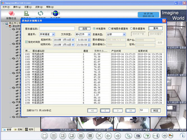The height and width of the screenshot is (140, 187).
Task: Adjust the 0:00:00 start time spinner
Action: tap(89, 40)
